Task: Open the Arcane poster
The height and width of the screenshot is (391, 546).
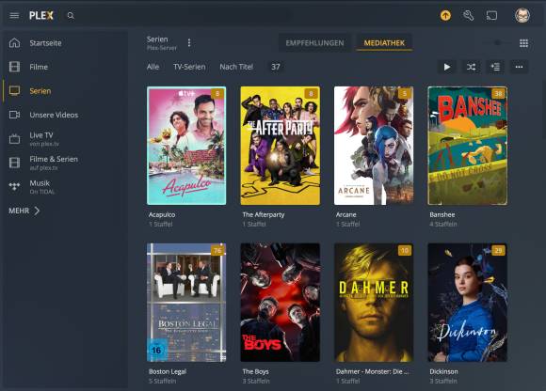Action: coord(374,146)
